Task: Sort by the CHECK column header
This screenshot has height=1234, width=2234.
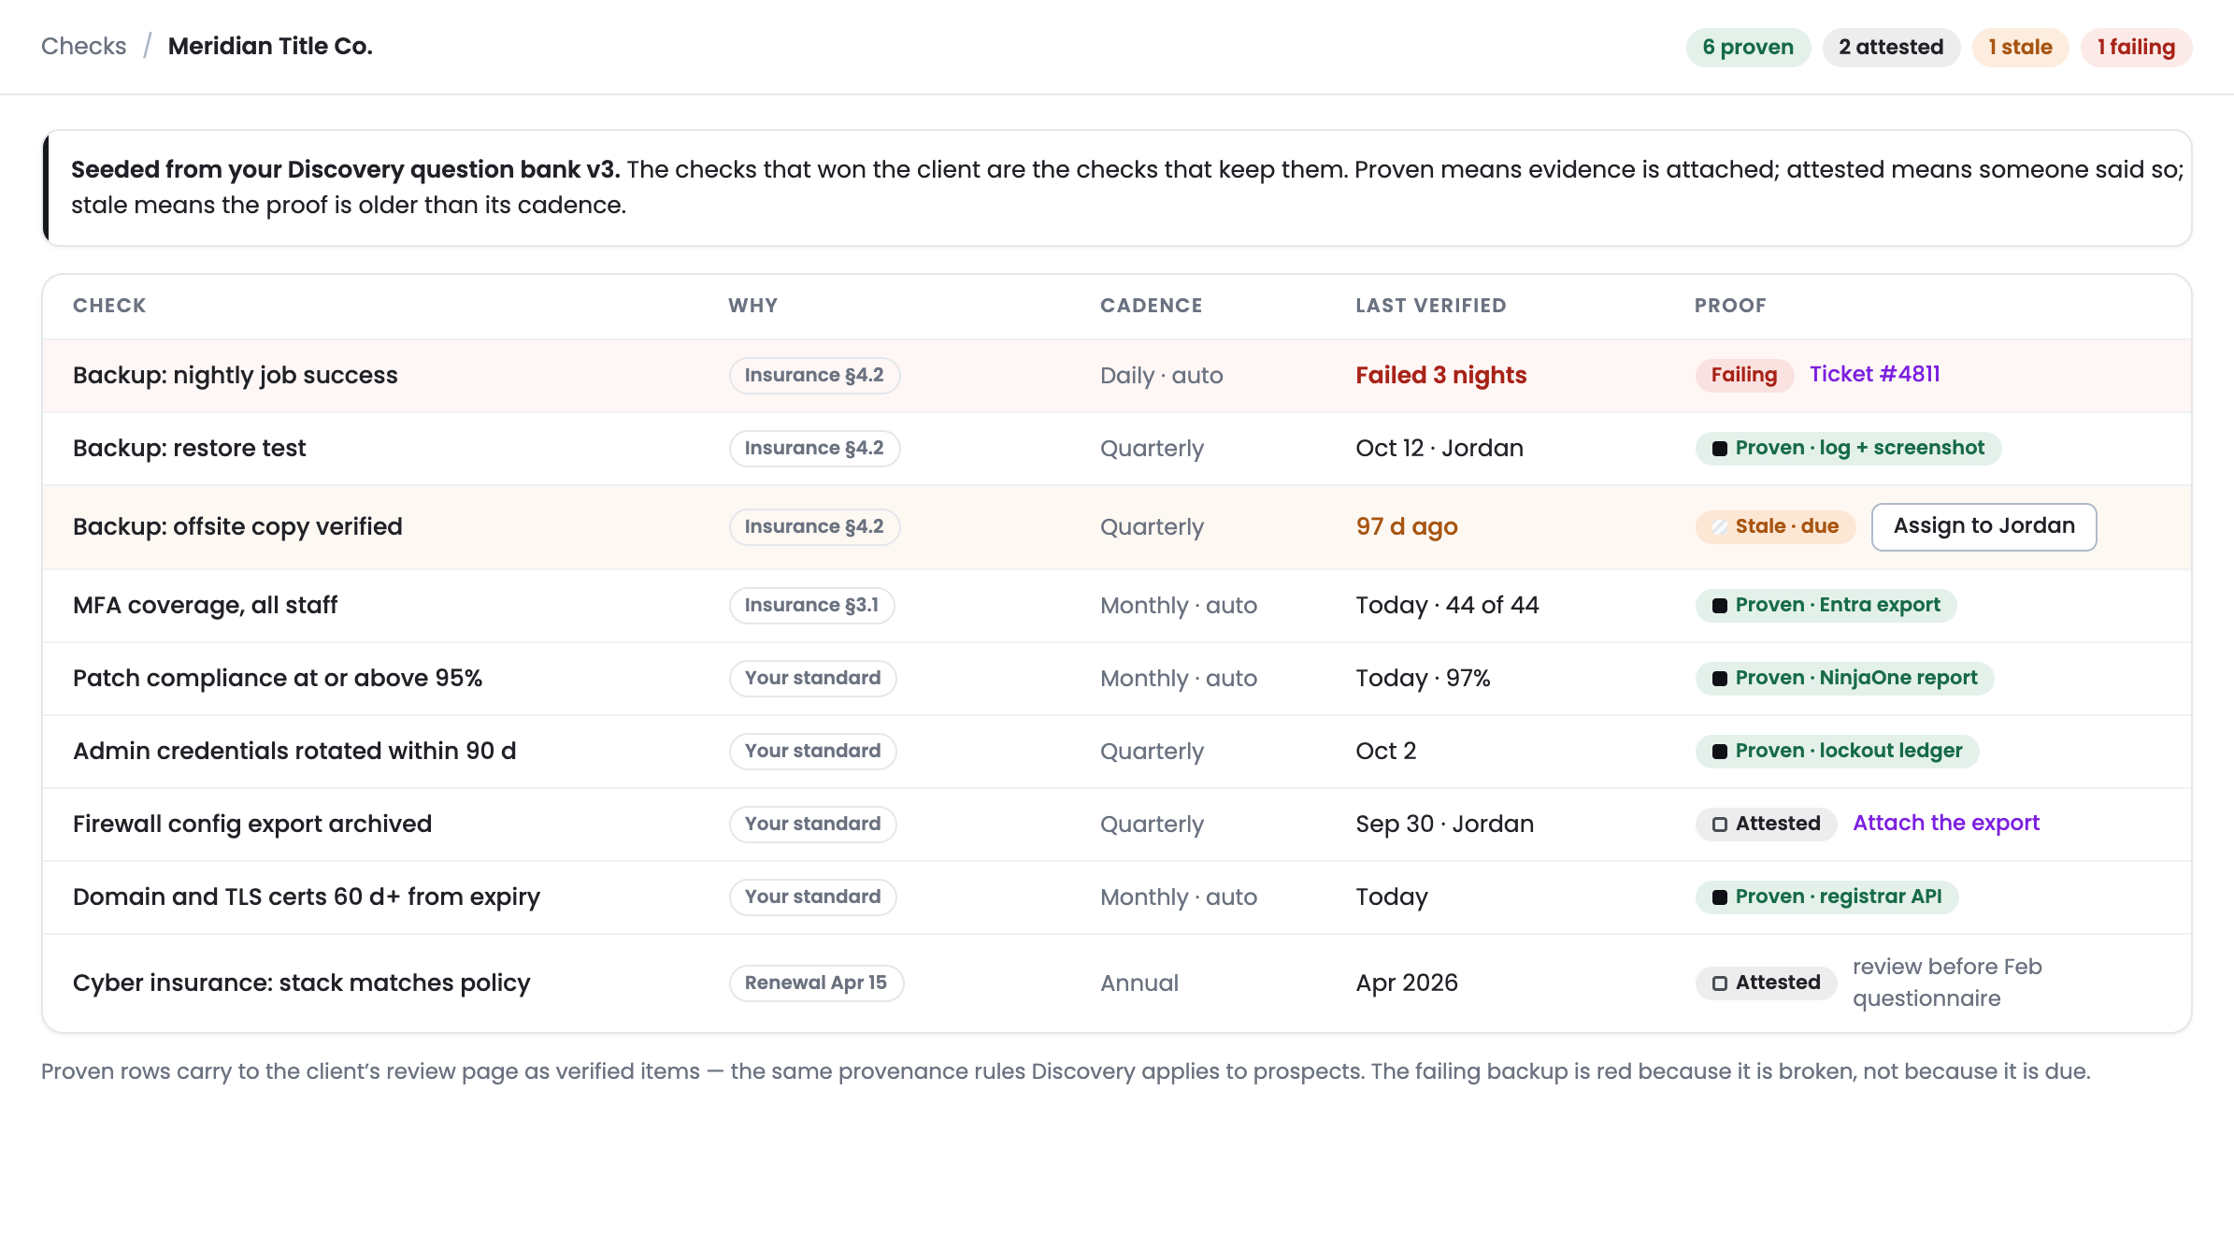Action: pyautogui.click(x=109, y=306)
